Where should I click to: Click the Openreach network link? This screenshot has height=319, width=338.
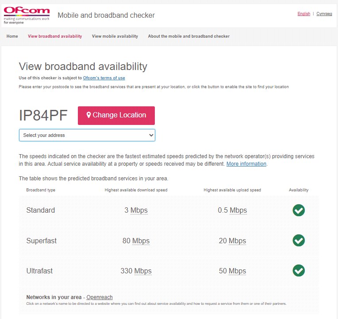tap(100, 297)
